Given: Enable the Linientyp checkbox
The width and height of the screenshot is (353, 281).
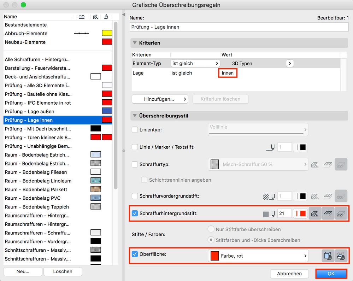Looking at the screenshot, I should [x=135, y=130].
